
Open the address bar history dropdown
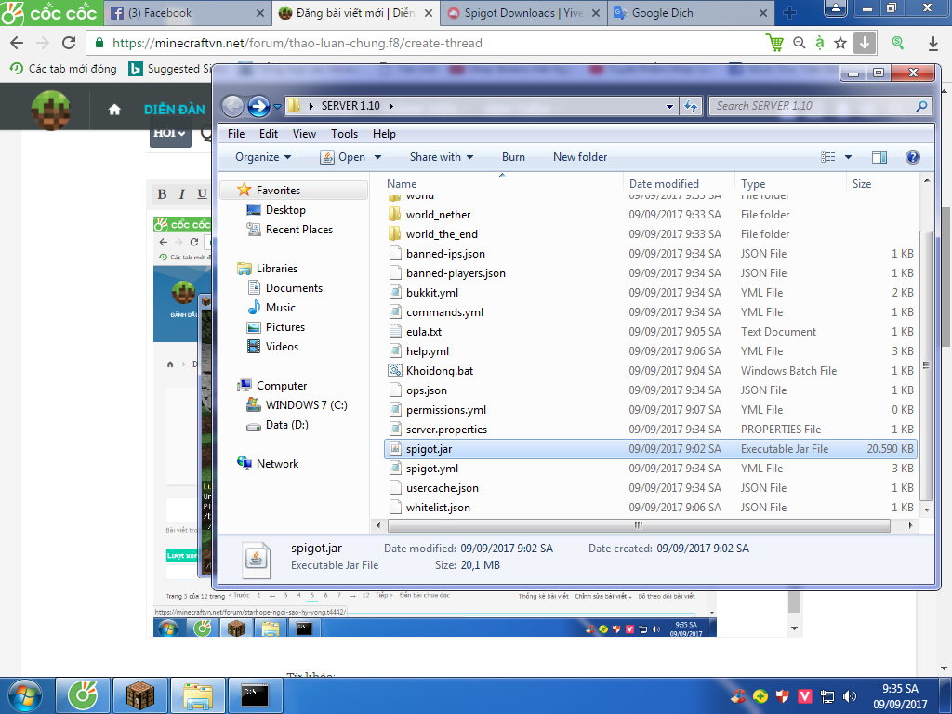point(669,106)
